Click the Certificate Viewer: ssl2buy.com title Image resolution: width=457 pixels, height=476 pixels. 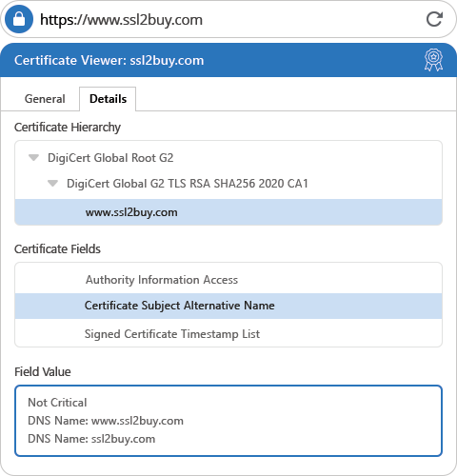tap(109, 60)
